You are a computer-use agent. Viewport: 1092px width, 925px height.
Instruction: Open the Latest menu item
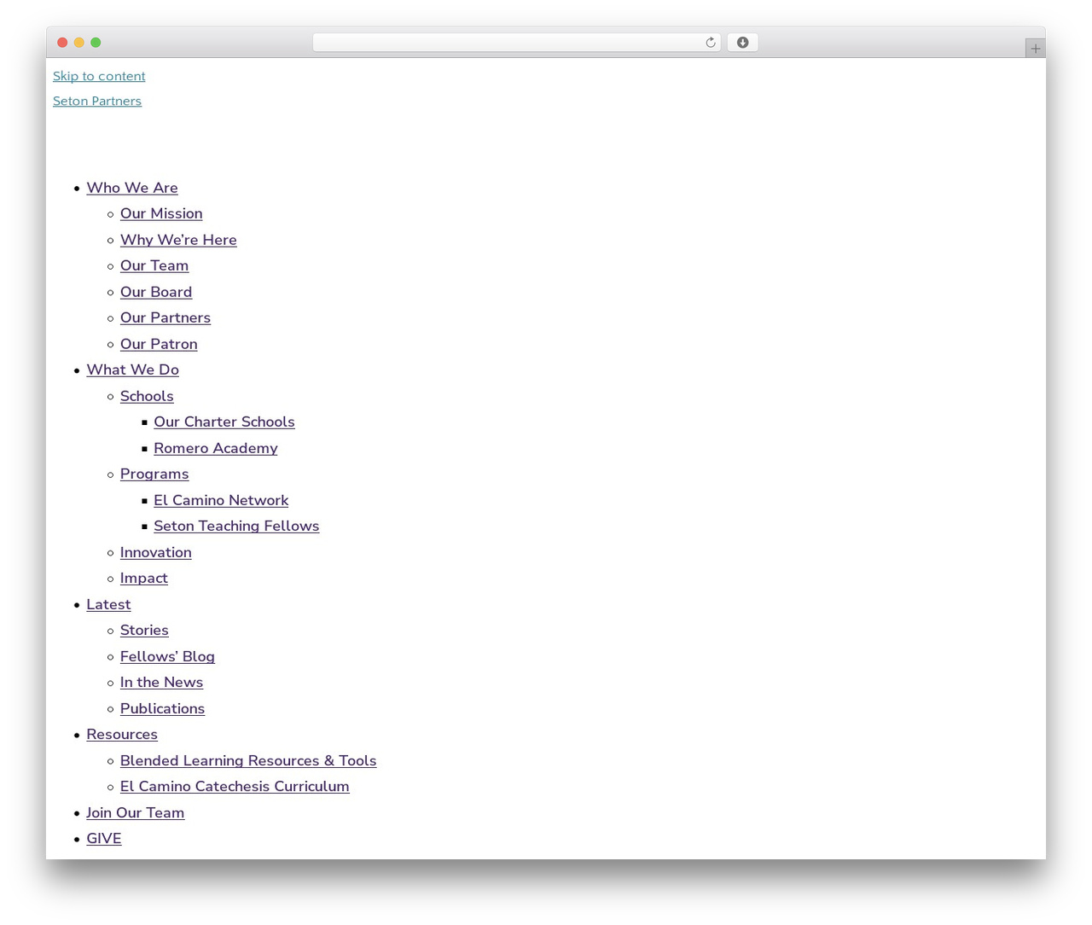(x=108, y=604)
